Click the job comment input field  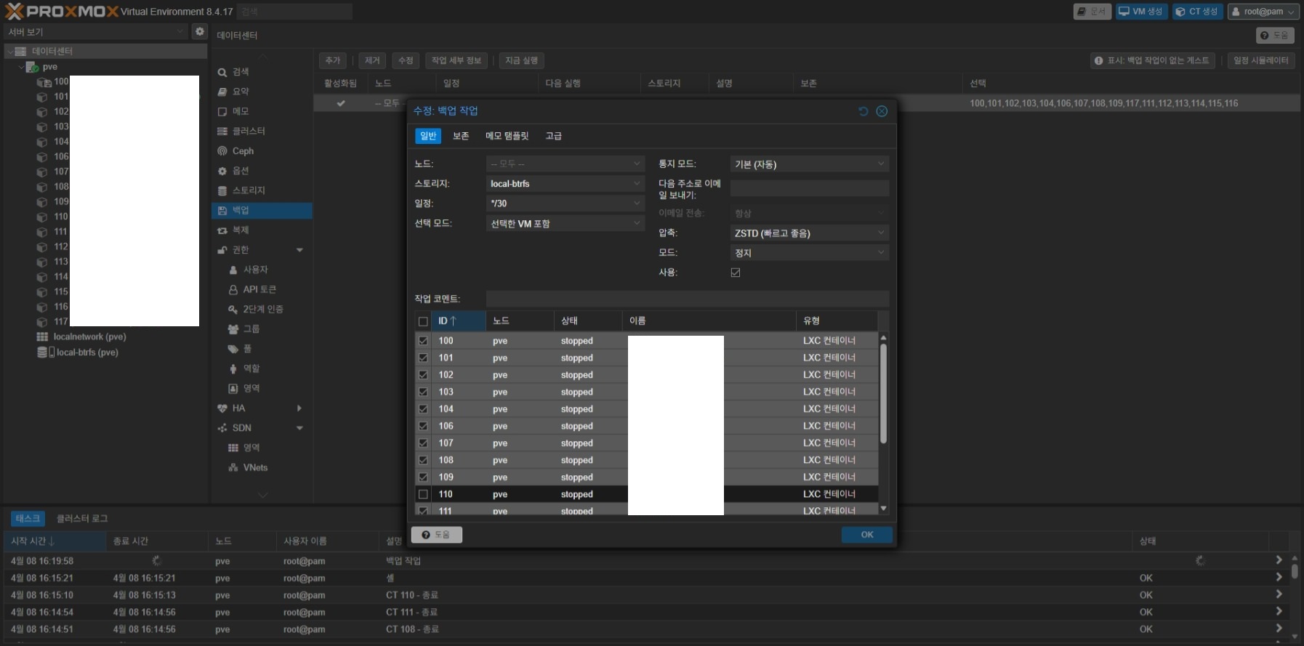tap(686, 299)
